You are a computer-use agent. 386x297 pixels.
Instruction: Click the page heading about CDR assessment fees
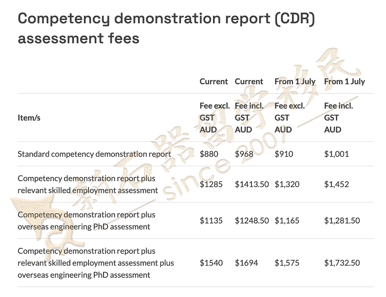tap(166, 29)
